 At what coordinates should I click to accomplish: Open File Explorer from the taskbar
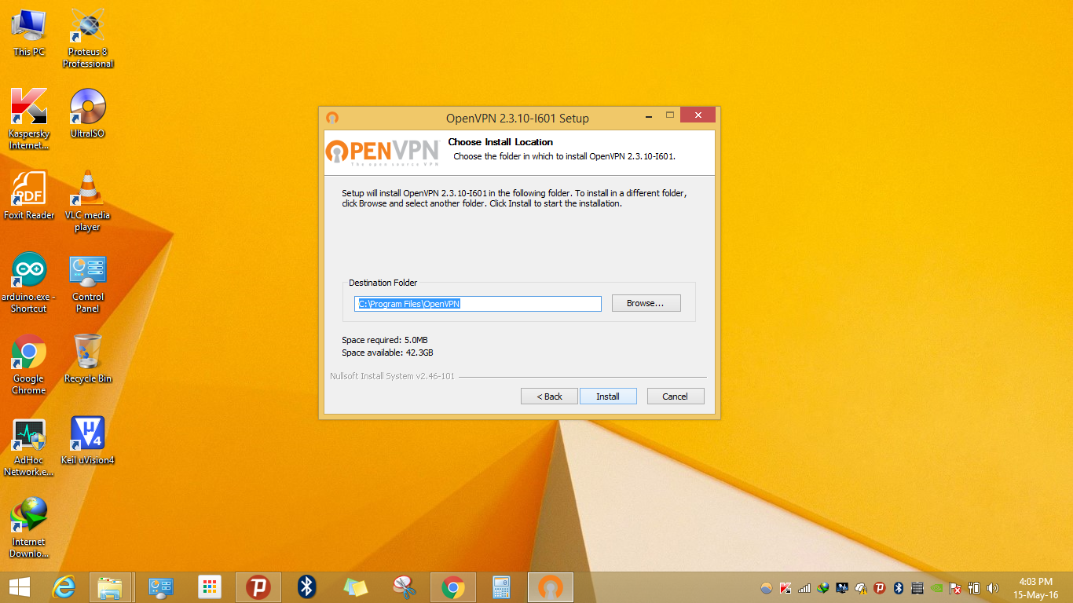coord(110,587)
